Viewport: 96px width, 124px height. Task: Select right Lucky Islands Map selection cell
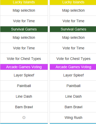[73, 10]
